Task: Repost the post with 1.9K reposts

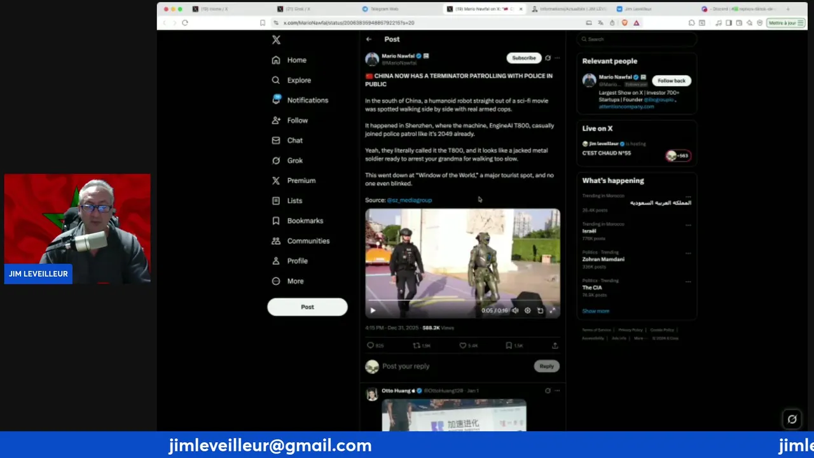Action: tap(422, 345)
